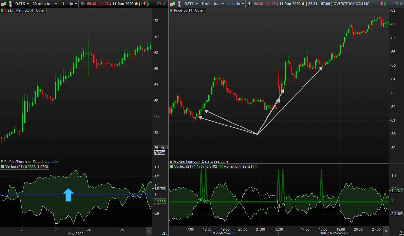Click vertical scale handle right of Vortex panel
This screenshot has width=404, height=236.
[393, 202]
